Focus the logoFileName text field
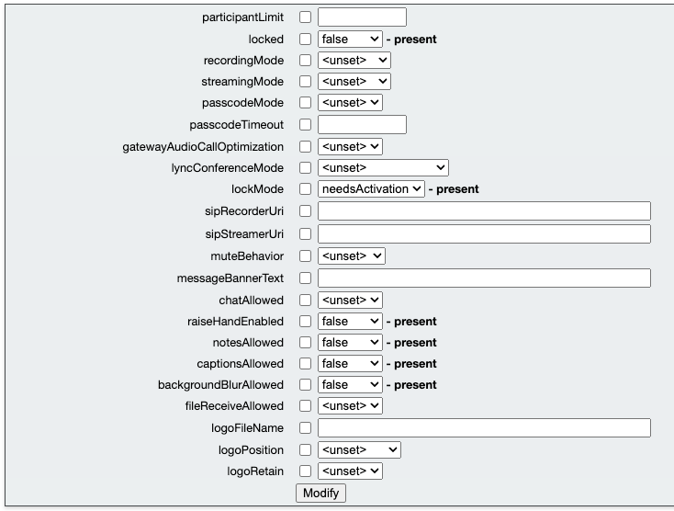 point(484,428)
